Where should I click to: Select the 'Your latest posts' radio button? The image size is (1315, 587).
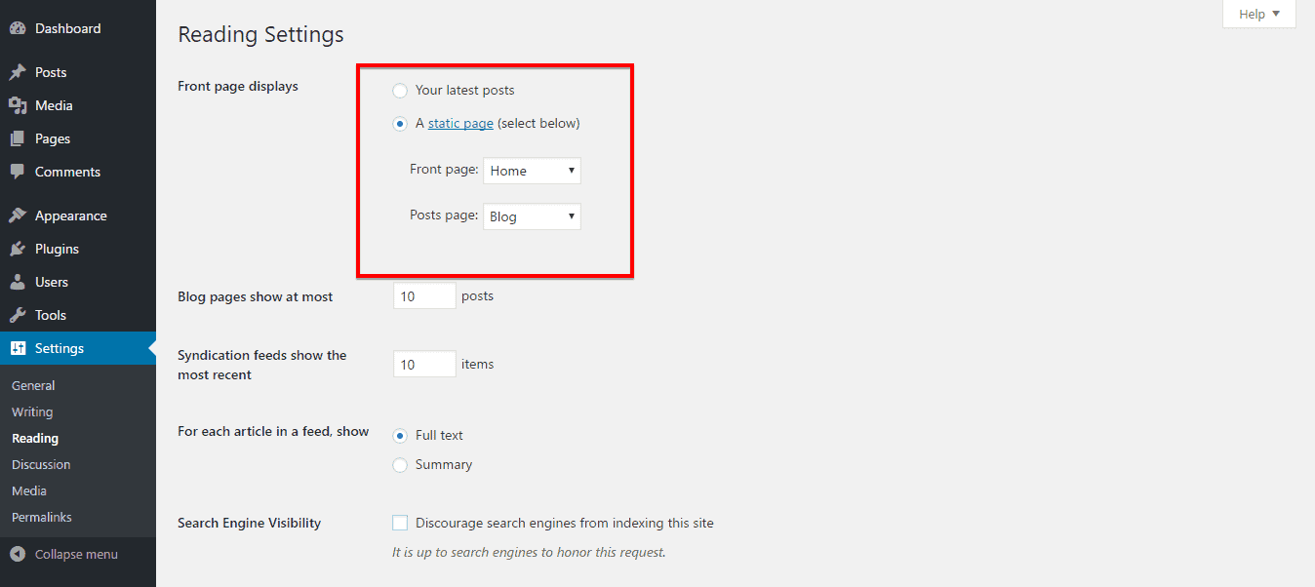400,91
